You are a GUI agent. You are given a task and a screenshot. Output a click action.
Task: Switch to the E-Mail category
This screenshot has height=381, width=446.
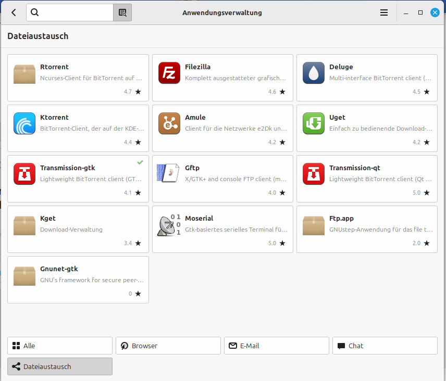pyautogui.click(x=277, y=346)
